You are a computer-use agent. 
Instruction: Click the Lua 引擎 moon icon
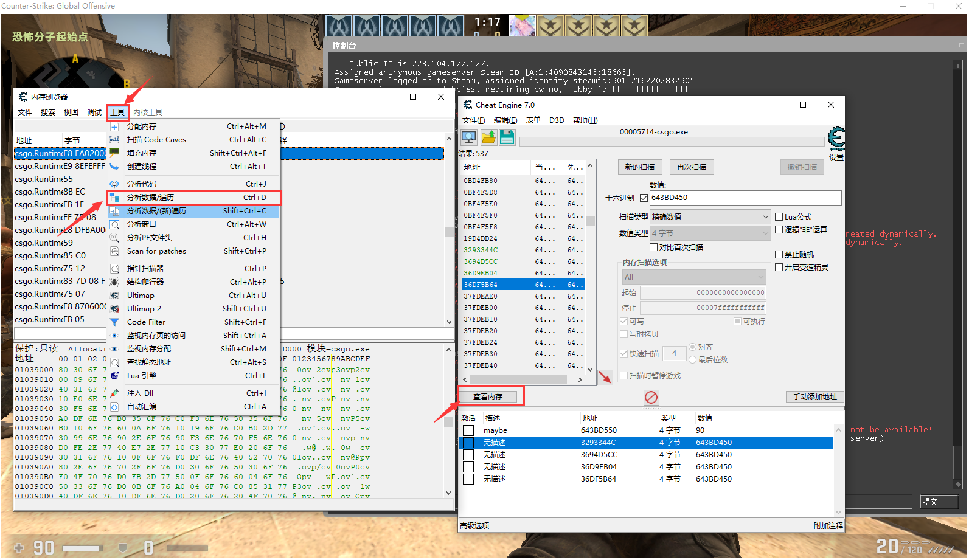click(x=114, y=376)
